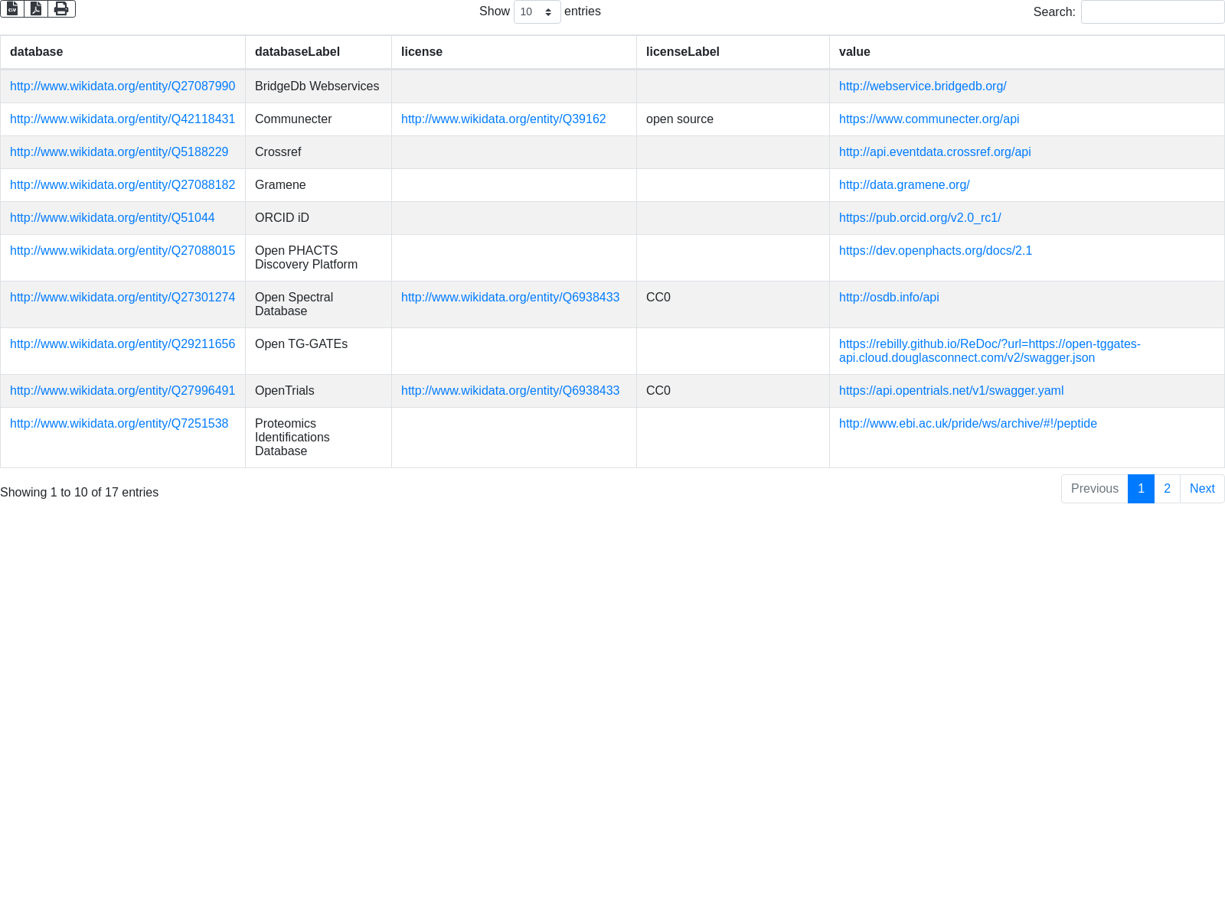Open the entries-per-page dropdown
Viewport: 1225px width, 918px height.
tap(537, 12)
